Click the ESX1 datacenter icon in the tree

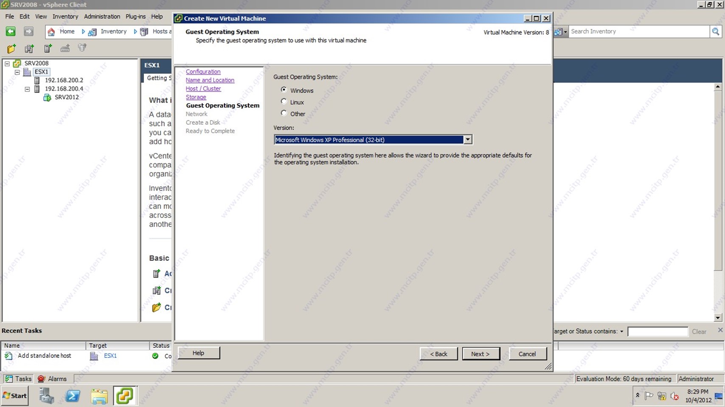point(27,72)
